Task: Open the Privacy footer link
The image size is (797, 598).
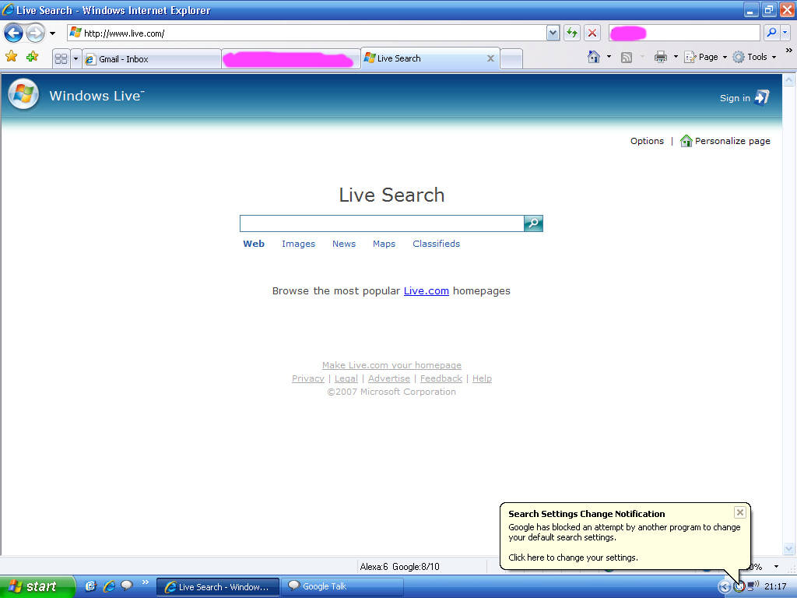Action: [x=308, y=378]
